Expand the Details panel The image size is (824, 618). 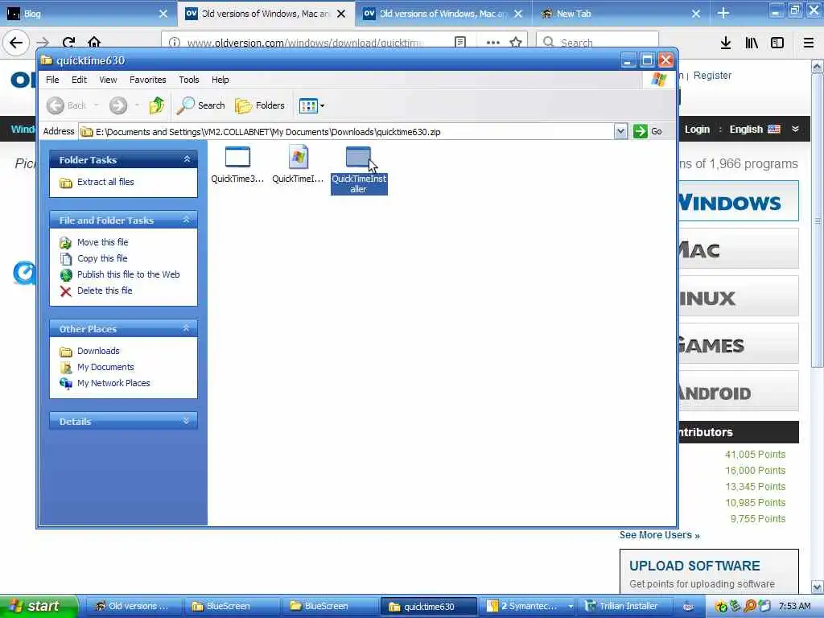pos(187,421)
